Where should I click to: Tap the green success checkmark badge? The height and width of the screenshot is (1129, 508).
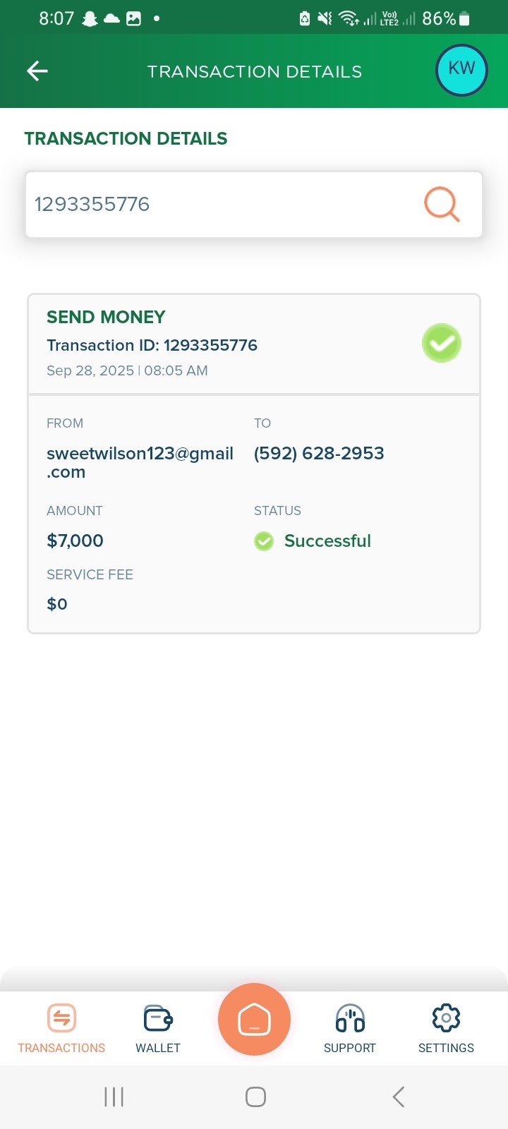click(x=442, y=344)
